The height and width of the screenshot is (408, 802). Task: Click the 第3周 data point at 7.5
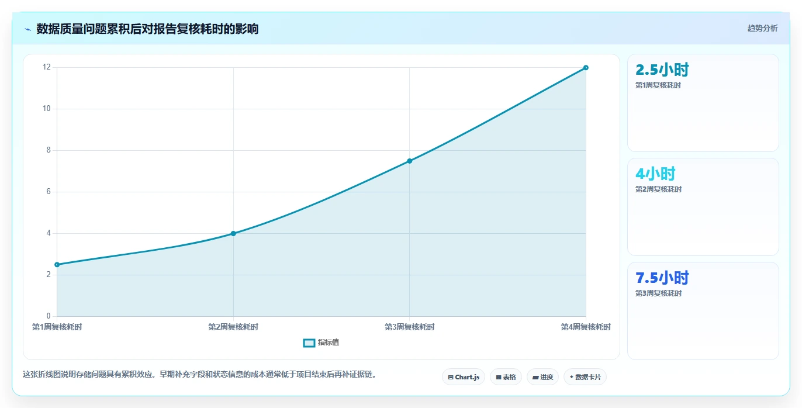[409, 161]
